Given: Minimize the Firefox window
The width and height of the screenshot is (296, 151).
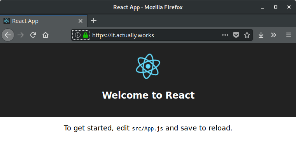Looking at the screenshot, I should pyautogui.click(x=263, y=7).
